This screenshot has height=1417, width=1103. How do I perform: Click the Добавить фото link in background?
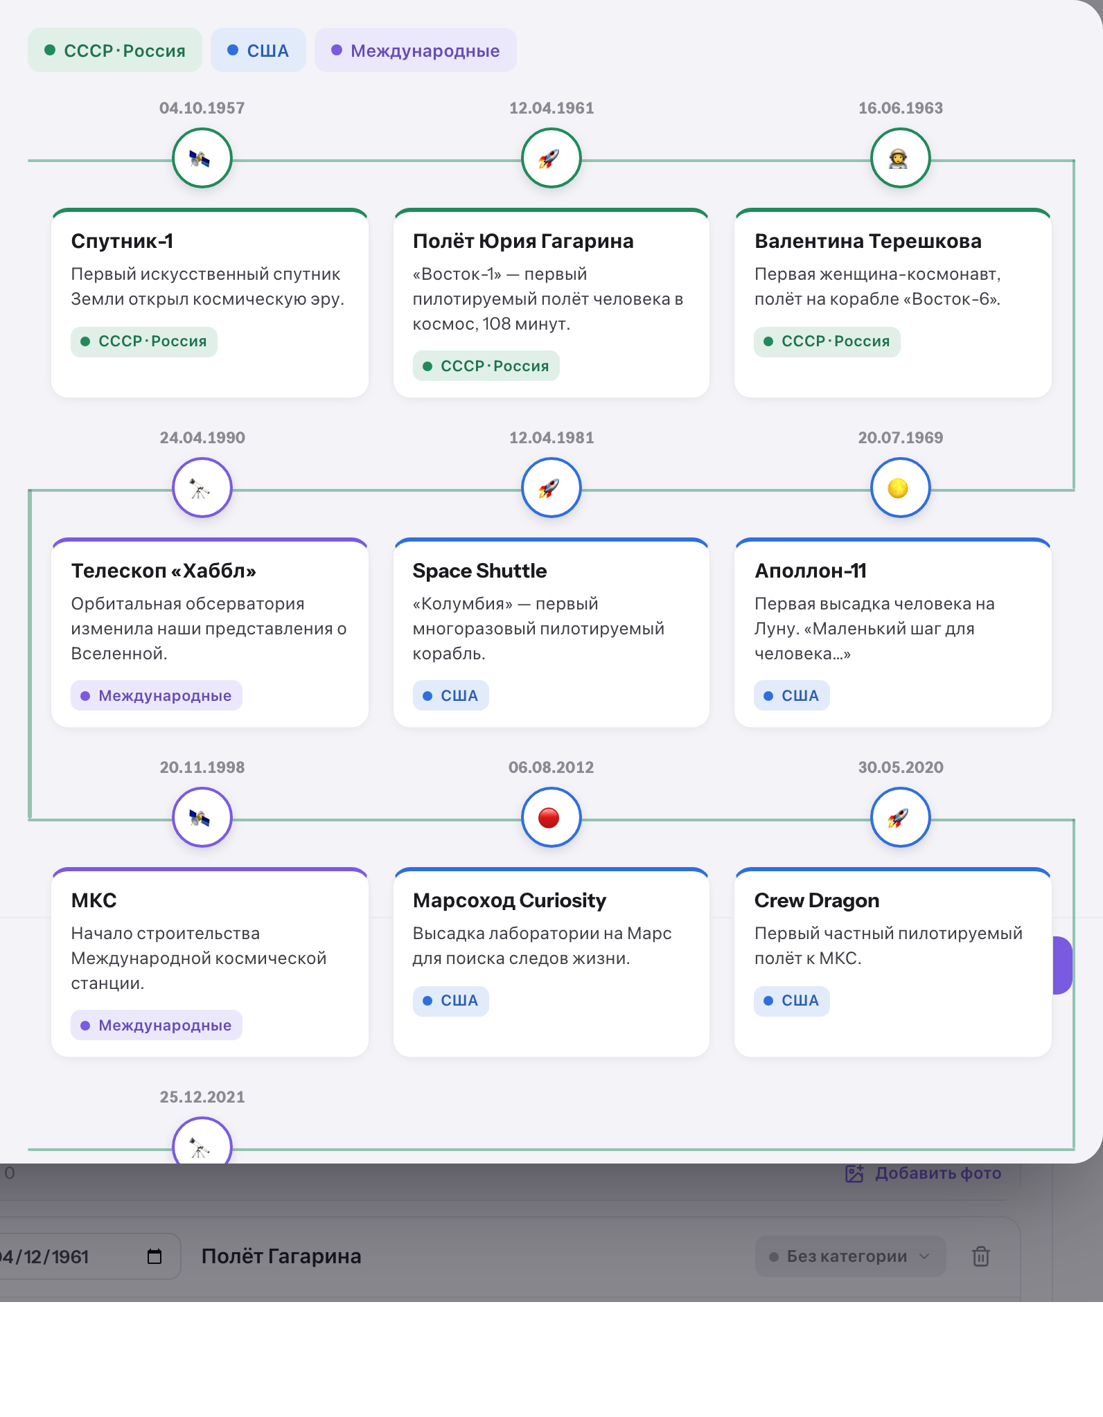coord(924,1173)
